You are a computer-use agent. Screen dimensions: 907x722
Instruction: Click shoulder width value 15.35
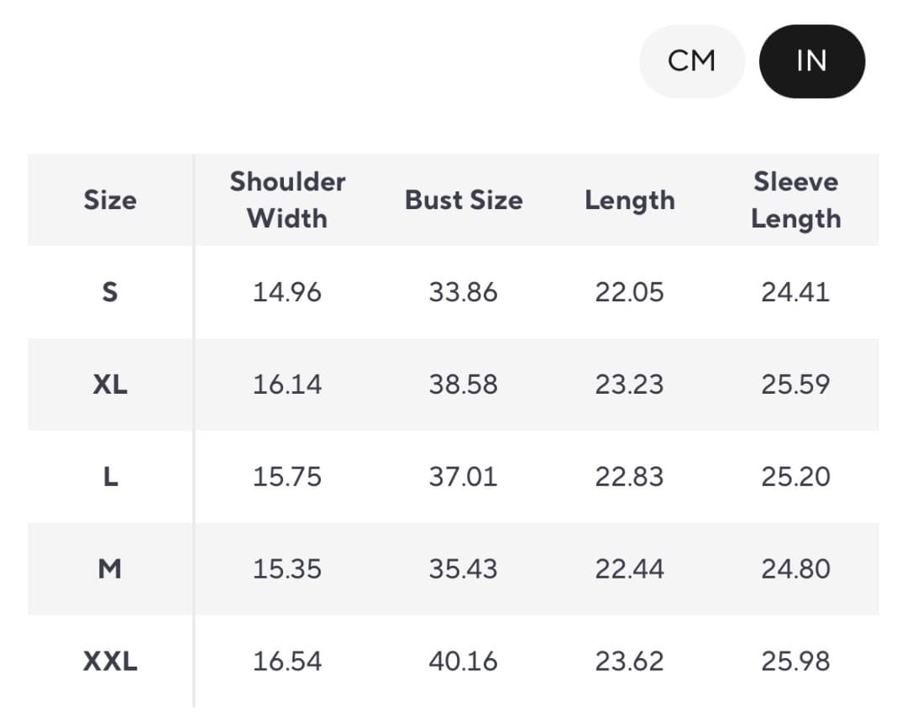(287, 569)
